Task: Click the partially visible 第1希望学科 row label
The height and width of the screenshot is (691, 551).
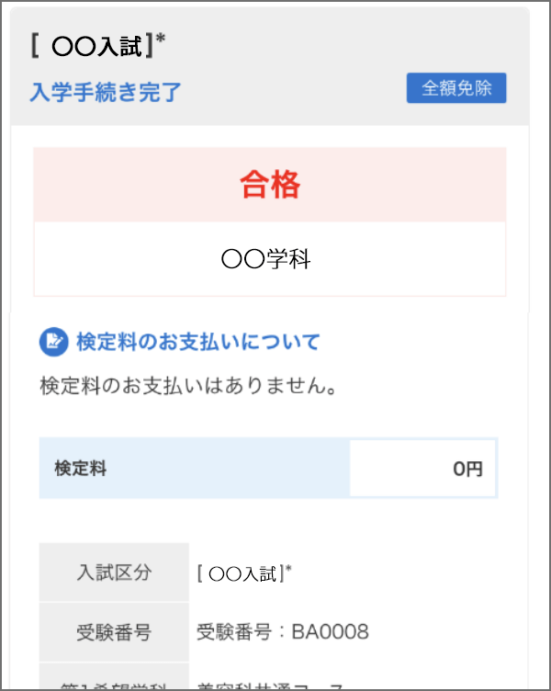Action: click(114, 683)
